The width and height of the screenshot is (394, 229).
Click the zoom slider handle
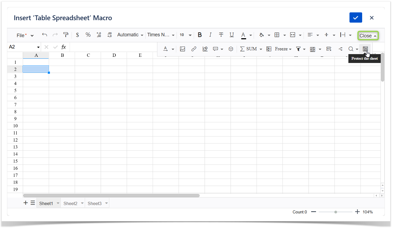click(336, 212)
